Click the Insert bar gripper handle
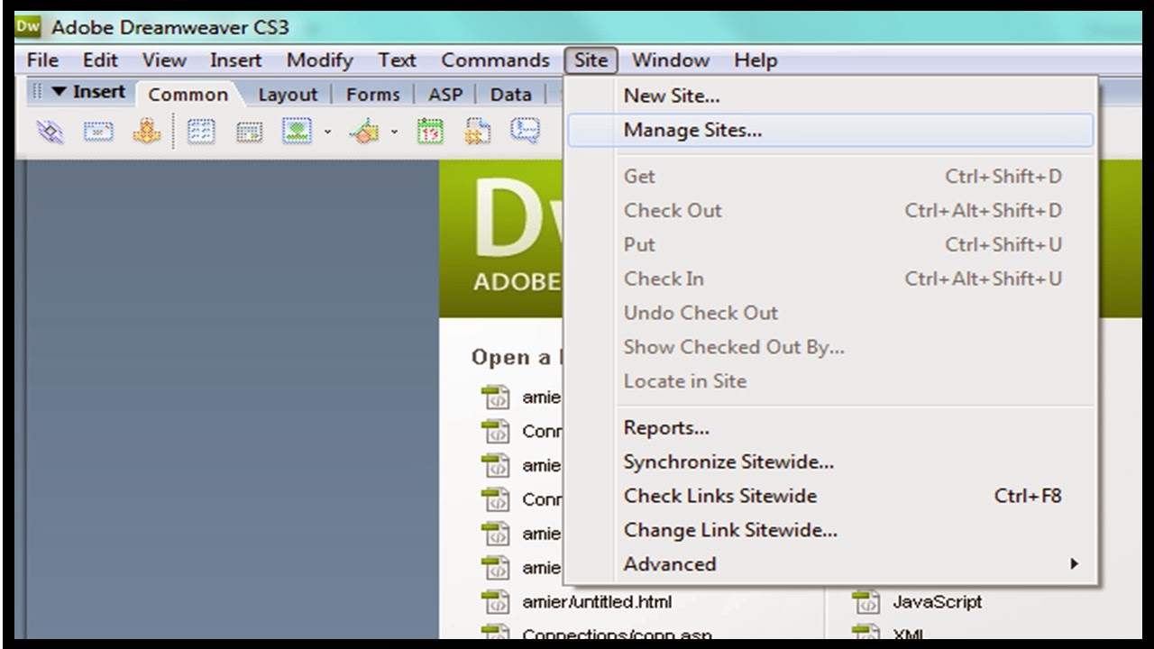Image resolution: width=1154 pixels, height=649 pixels. coord(38,92)
